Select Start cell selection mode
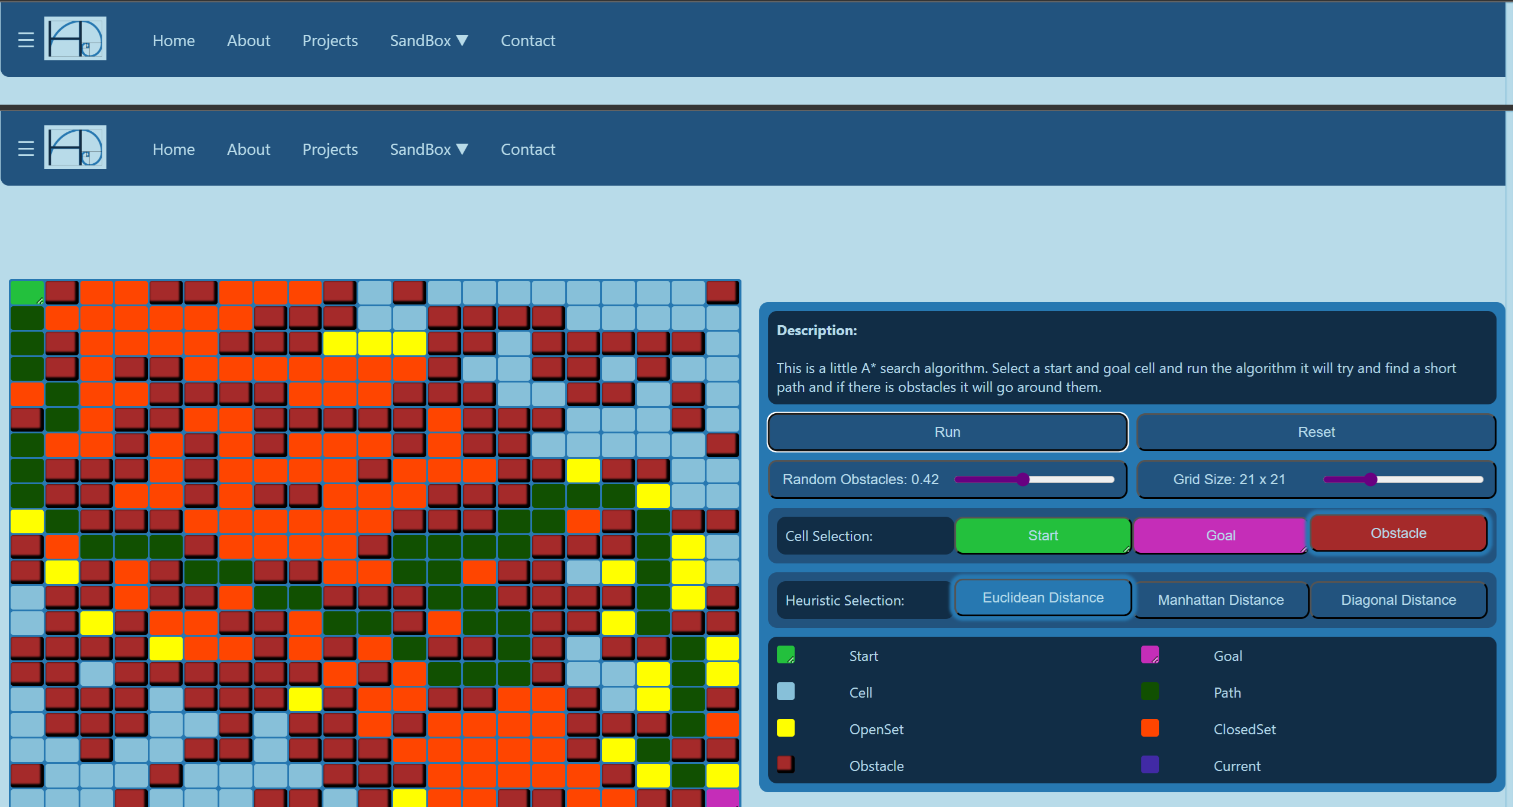1513x807 pixels. pos(1043,536)
